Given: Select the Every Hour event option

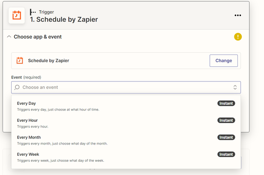Looking at the screenshot, I should click(x=27, y=121).
